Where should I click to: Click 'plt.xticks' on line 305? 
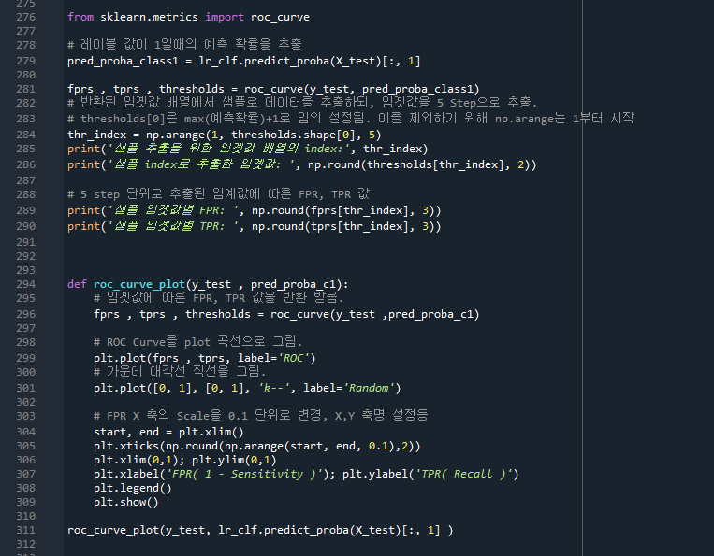click(126, 446)
